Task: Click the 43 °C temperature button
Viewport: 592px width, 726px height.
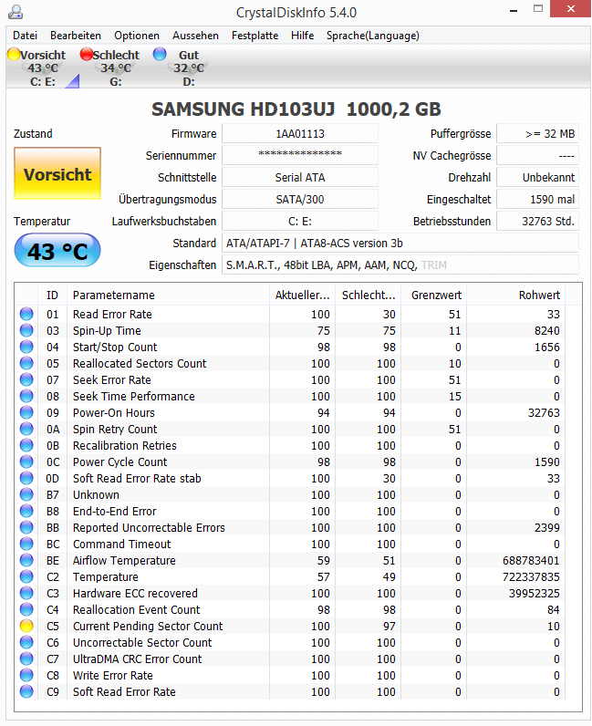Action: (x=57, y=251)
